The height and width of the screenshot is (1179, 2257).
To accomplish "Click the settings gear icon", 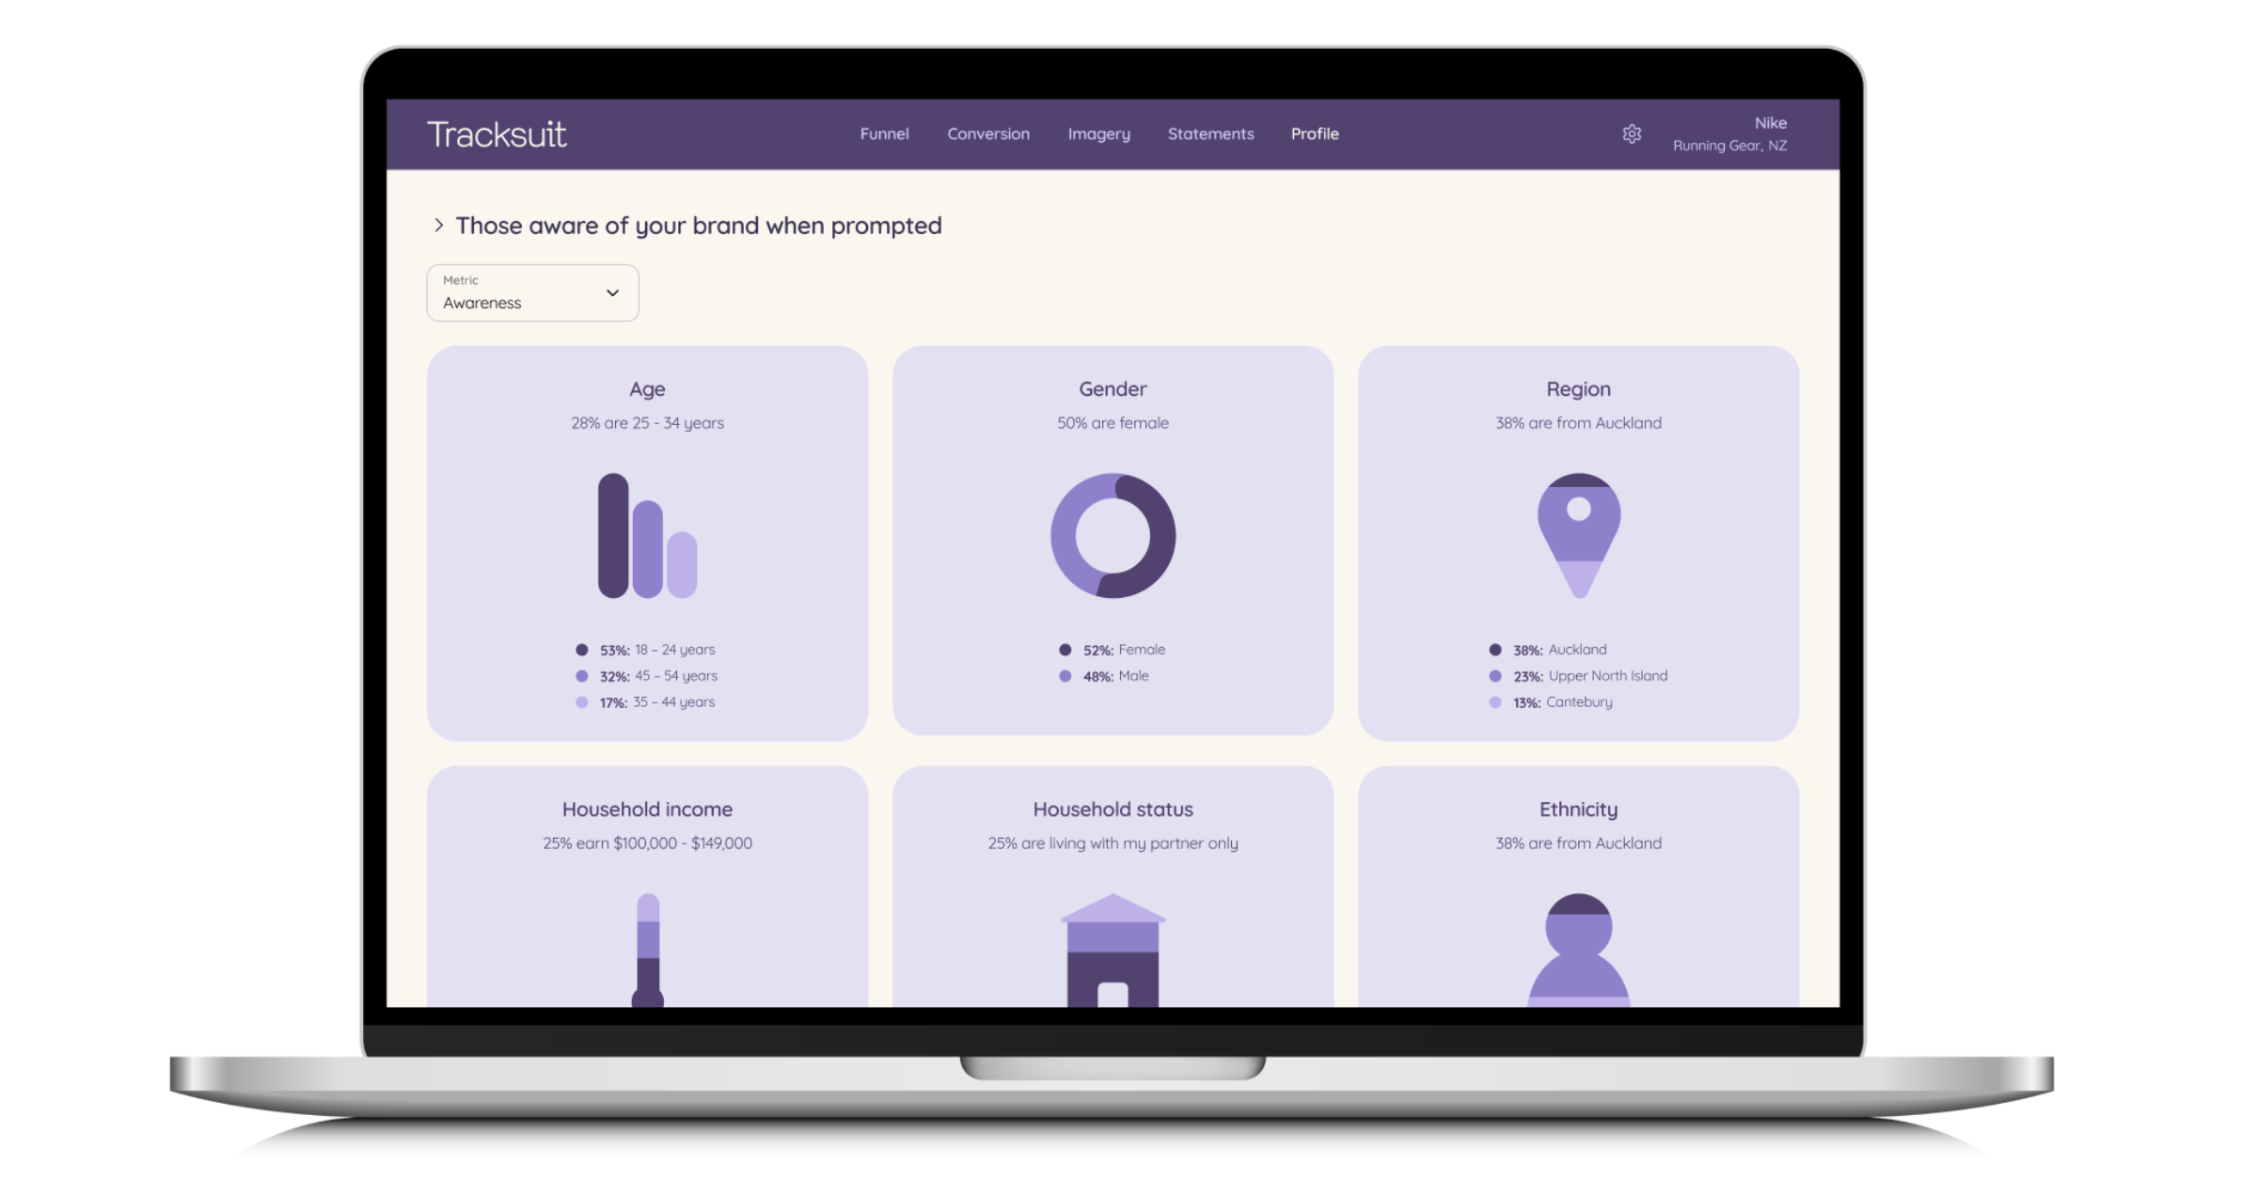I will click(x=1630, y=133).
